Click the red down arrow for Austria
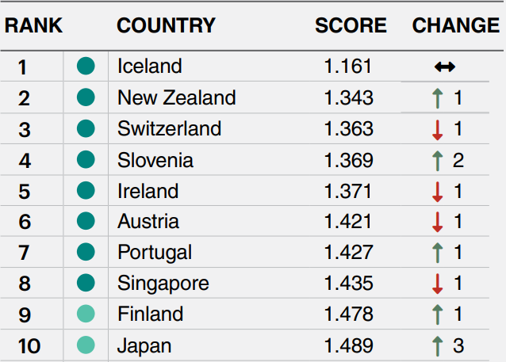Viewport: 506px width, 362px height. click(x=437, y=222)
